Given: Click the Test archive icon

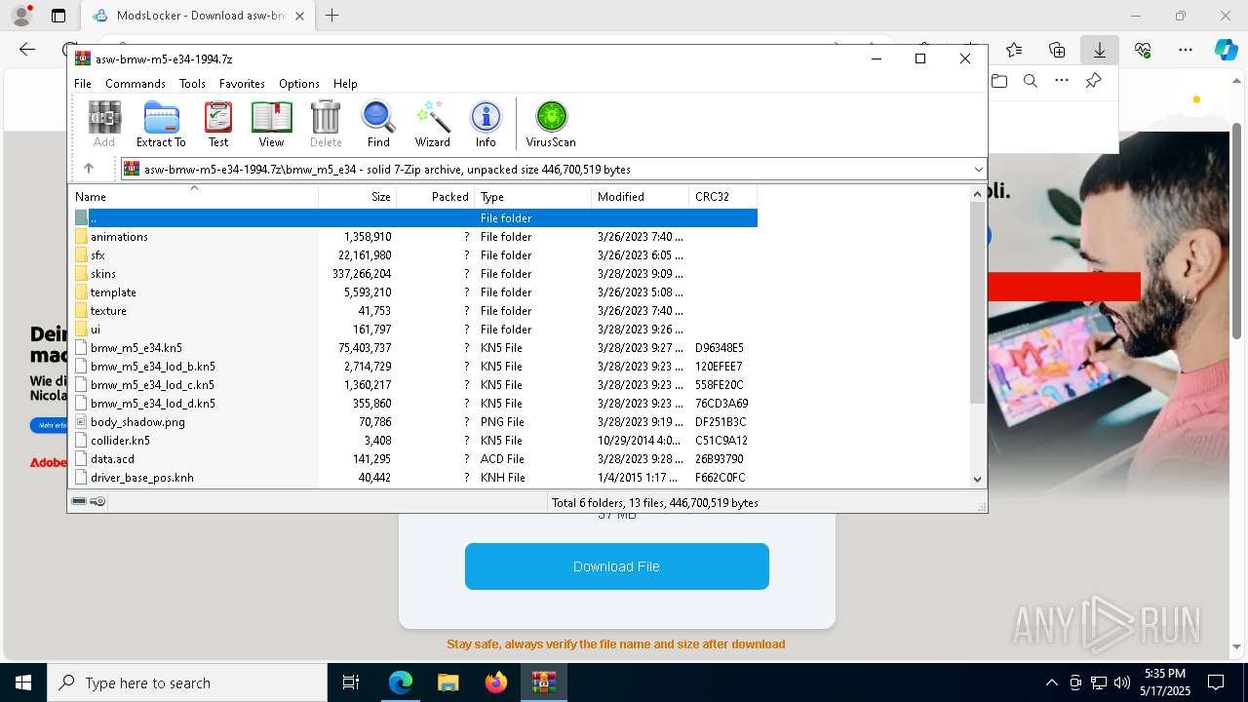Looking at the screenshot, I should click(x=218, y=124).
